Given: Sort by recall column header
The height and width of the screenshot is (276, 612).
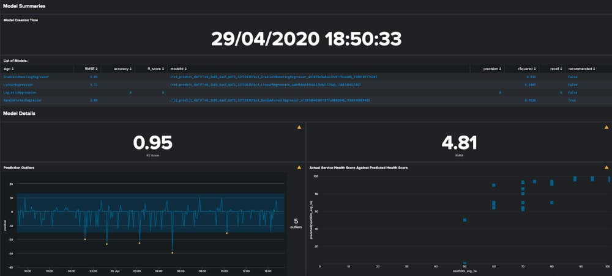Looking at the screenshot, I should click(554, 69).
